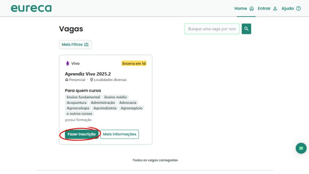Image resolution: width=309 pixels, height=174 pixels.
Task: Click the 'e outros cursos' tag
Action: click(x=80, y=114)
